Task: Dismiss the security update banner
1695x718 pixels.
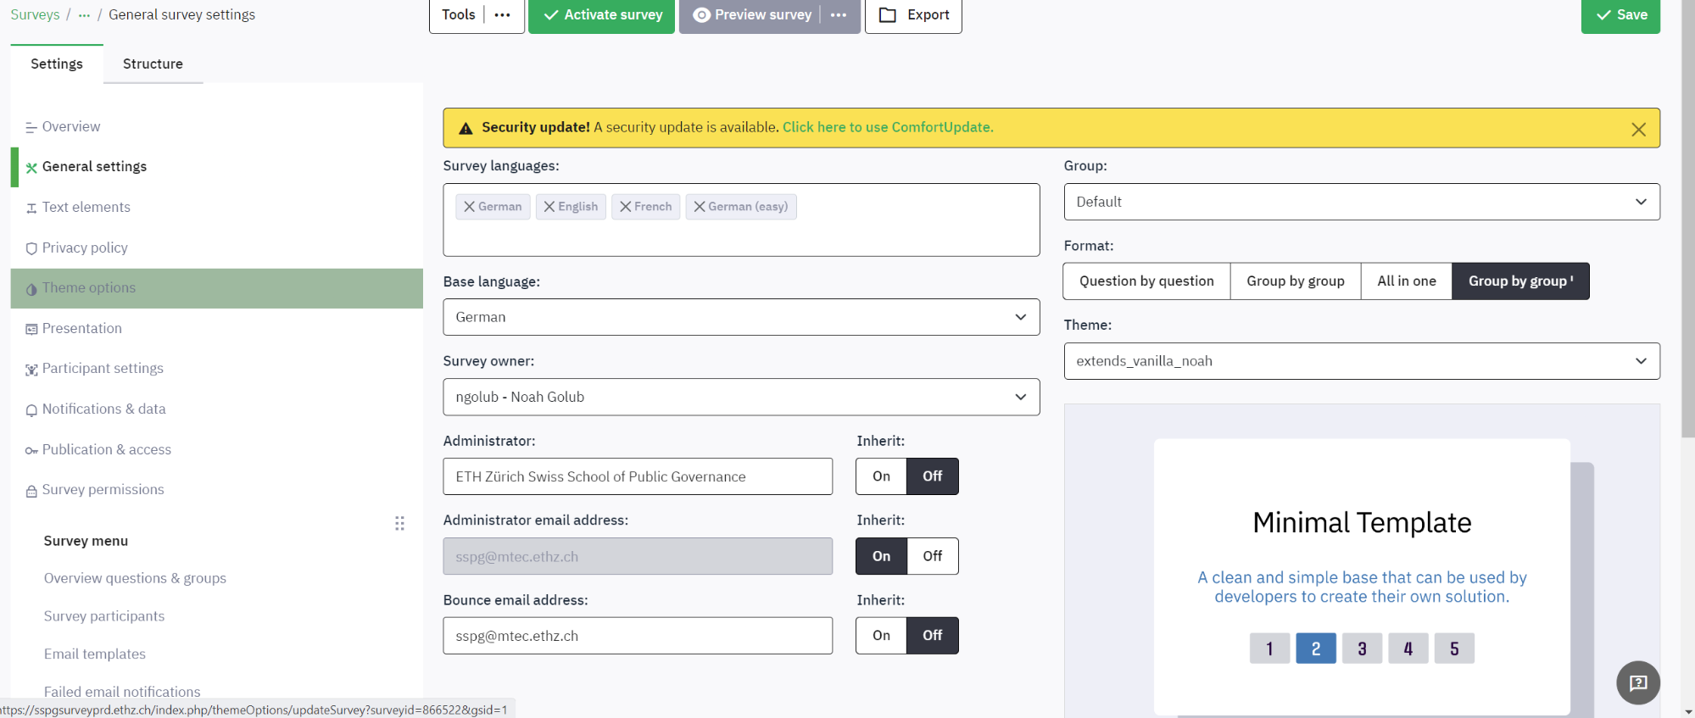Action: pos(1638,129)
